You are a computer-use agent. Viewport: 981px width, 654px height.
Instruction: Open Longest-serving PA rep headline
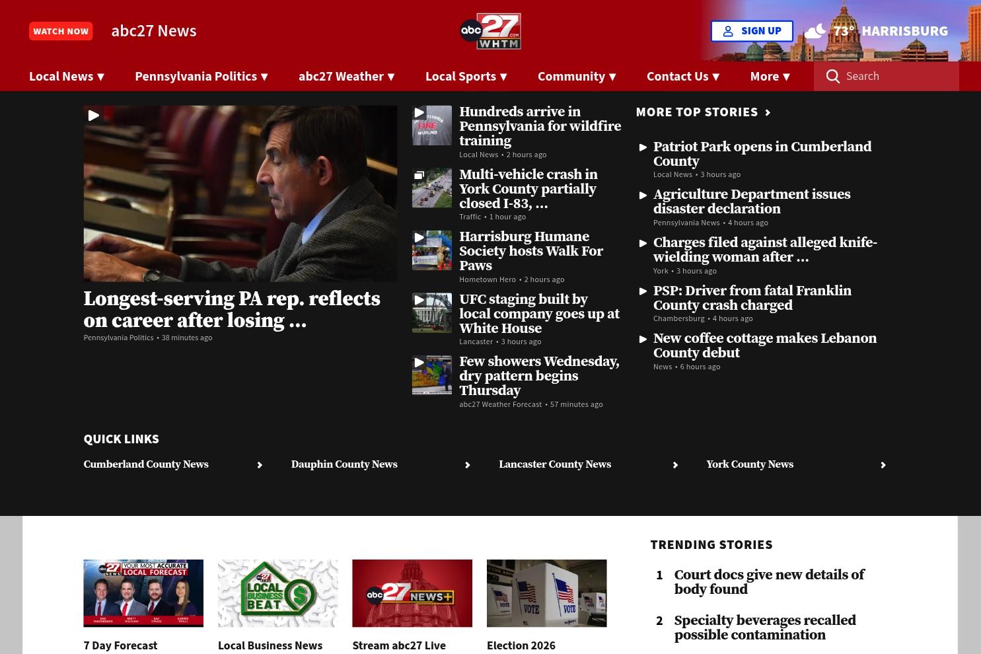232,310
